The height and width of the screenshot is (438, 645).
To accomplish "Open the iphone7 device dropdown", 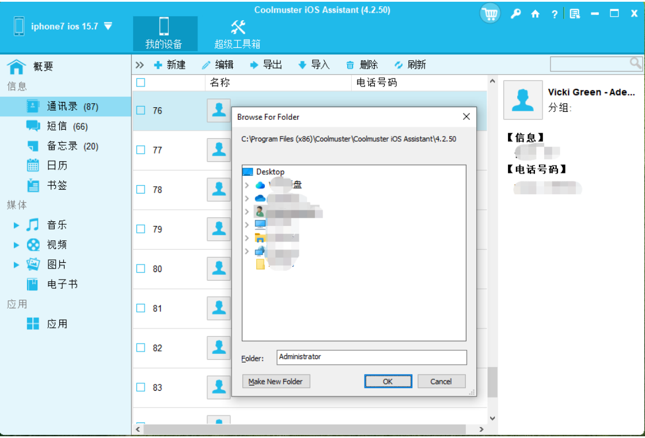I will coord(108,25).
